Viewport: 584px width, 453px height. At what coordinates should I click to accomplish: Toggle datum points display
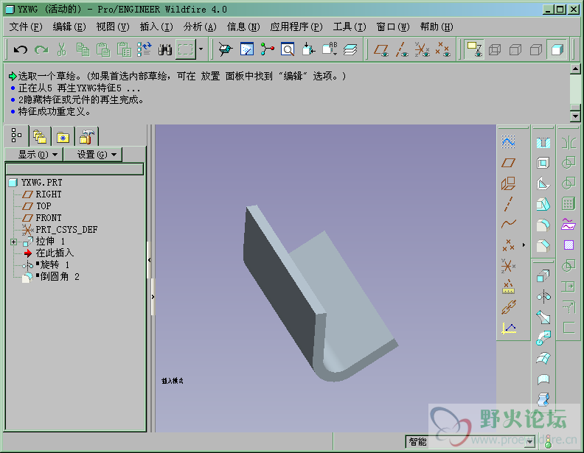point(443,49)
